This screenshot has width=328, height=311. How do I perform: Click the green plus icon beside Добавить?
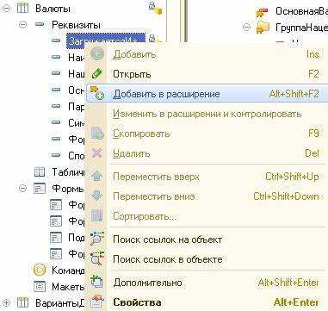(x=97, y=54)
